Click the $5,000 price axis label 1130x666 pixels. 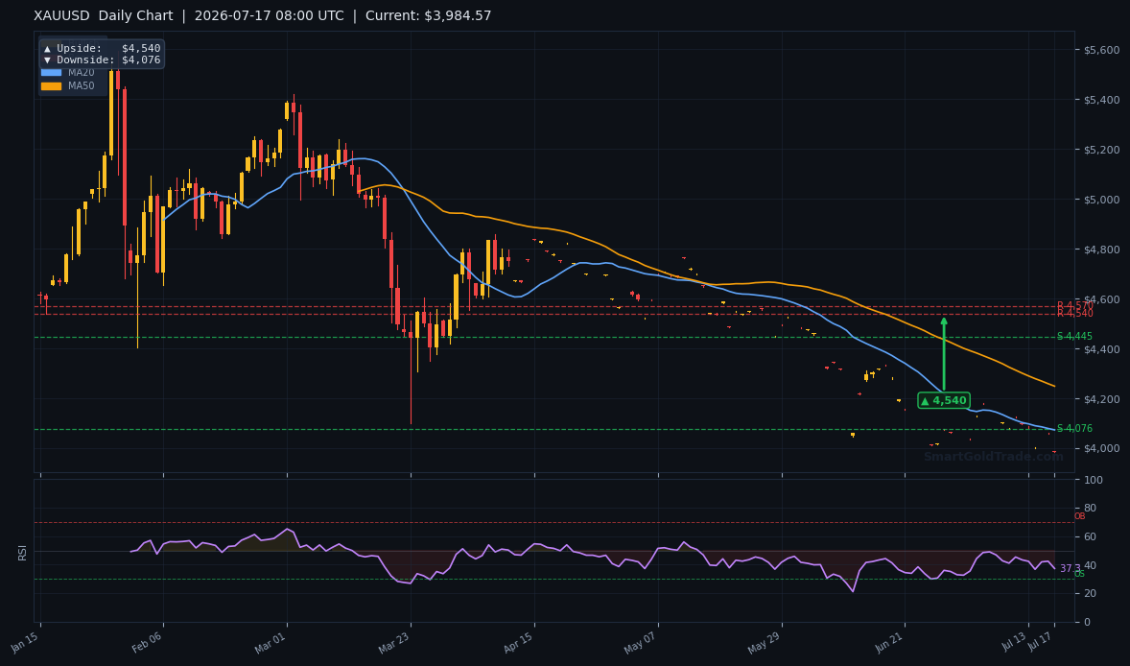pos(1101,200)
